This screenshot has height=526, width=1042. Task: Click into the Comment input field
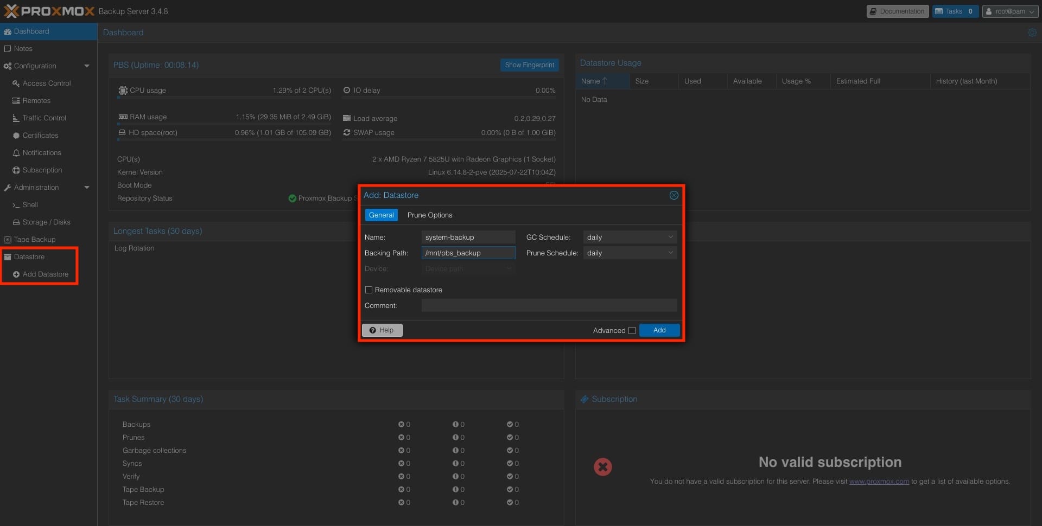[549, 306]
